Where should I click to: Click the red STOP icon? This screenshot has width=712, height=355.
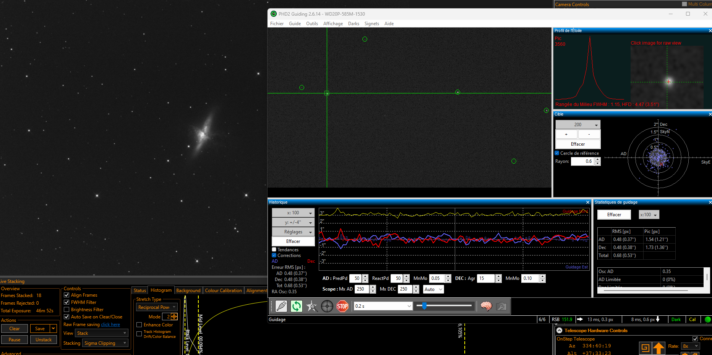pos(342,306)
